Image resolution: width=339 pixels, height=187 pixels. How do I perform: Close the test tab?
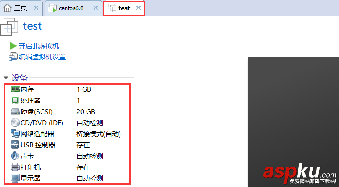138,8
